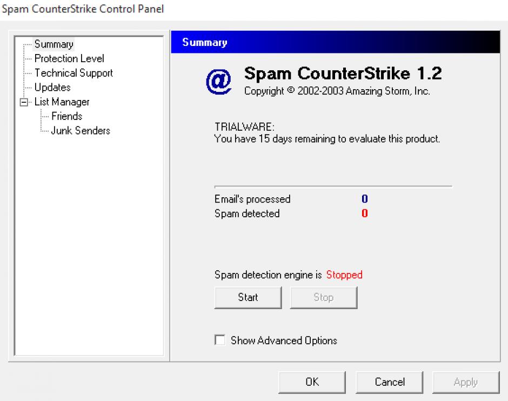
Task: Click the 15 days remaining message
Action: (x=327, y=139)
